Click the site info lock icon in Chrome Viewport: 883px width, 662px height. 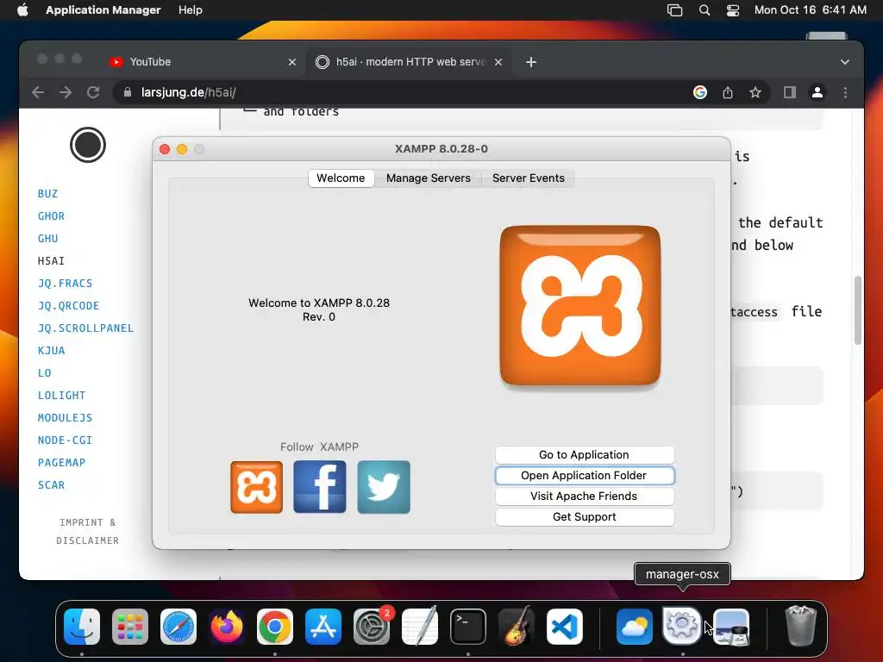point(128,92)
